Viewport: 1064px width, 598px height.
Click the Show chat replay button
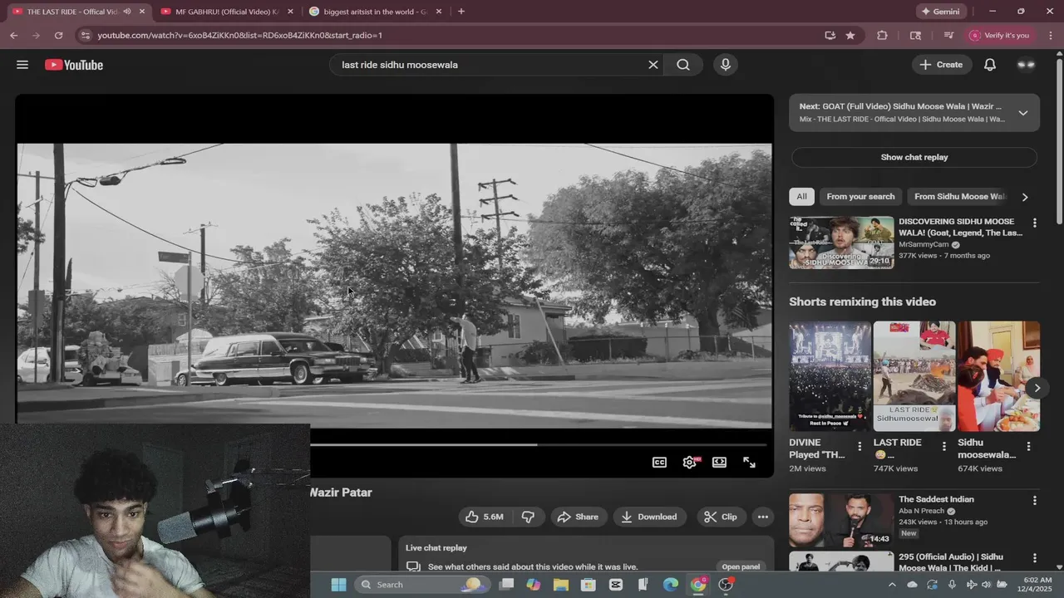pos(914,157)
